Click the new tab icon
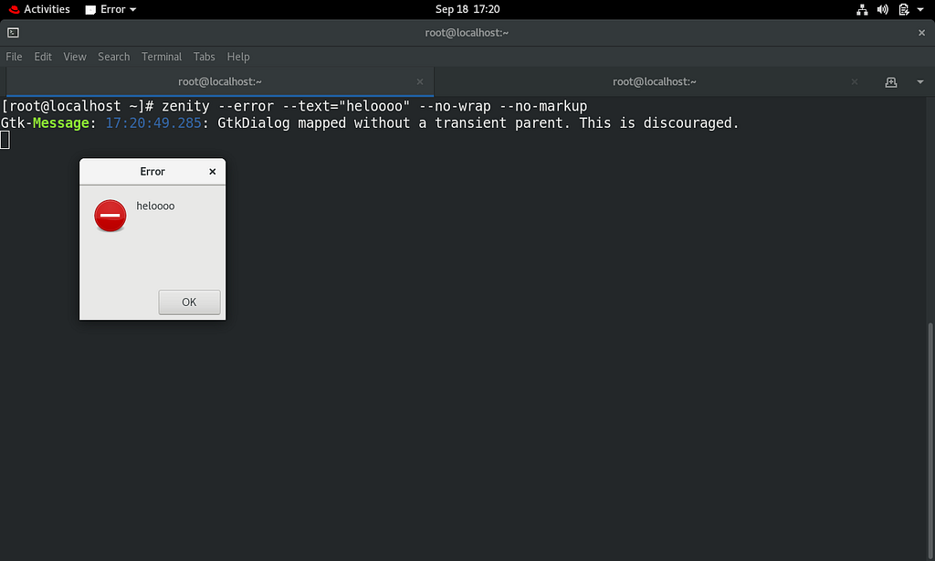This screenshot has width=935, height=561. point(891,82)
